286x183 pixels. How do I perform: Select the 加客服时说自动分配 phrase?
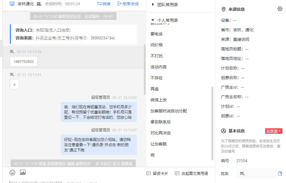[x=168, y=111]
